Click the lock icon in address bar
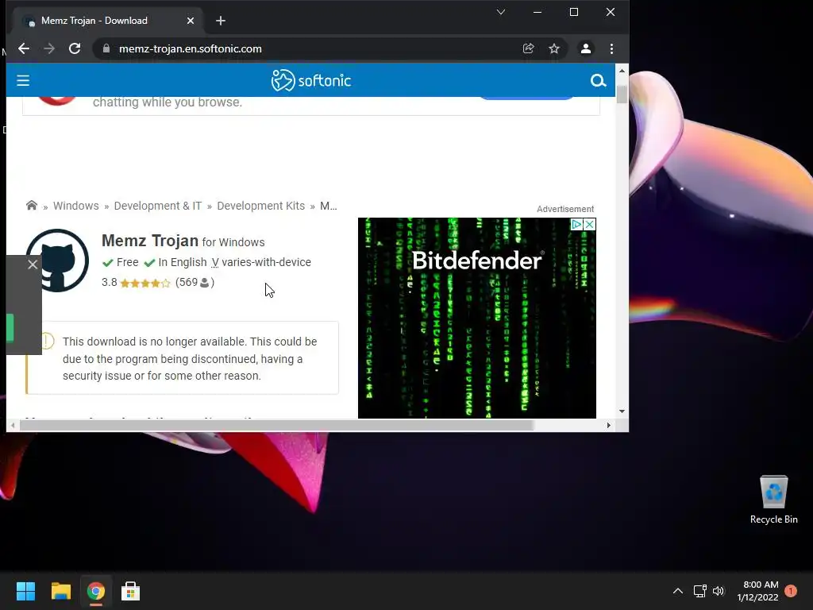This screenshot has width=813, height=610. point(106,48)
